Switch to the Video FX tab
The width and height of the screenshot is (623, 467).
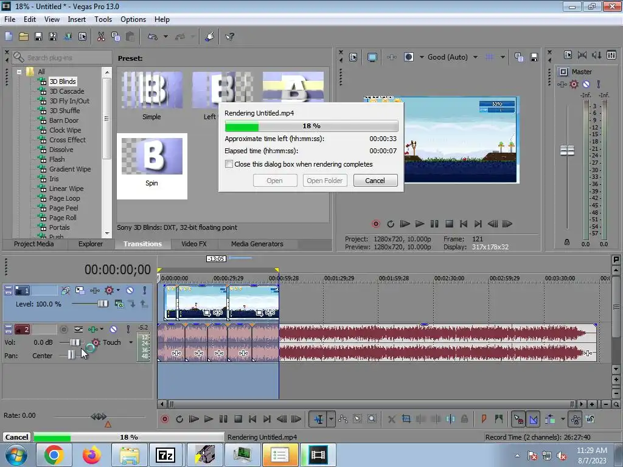194,244
